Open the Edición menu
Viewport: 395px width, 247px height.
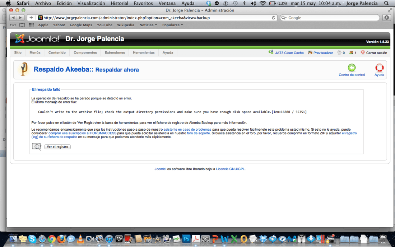(x=64, y=3)
